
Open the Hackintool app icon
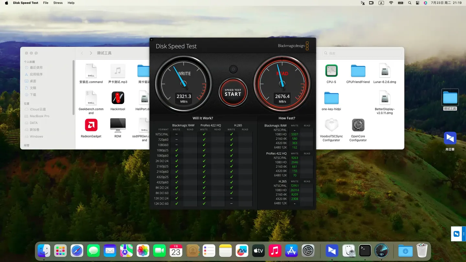(118, 98)
